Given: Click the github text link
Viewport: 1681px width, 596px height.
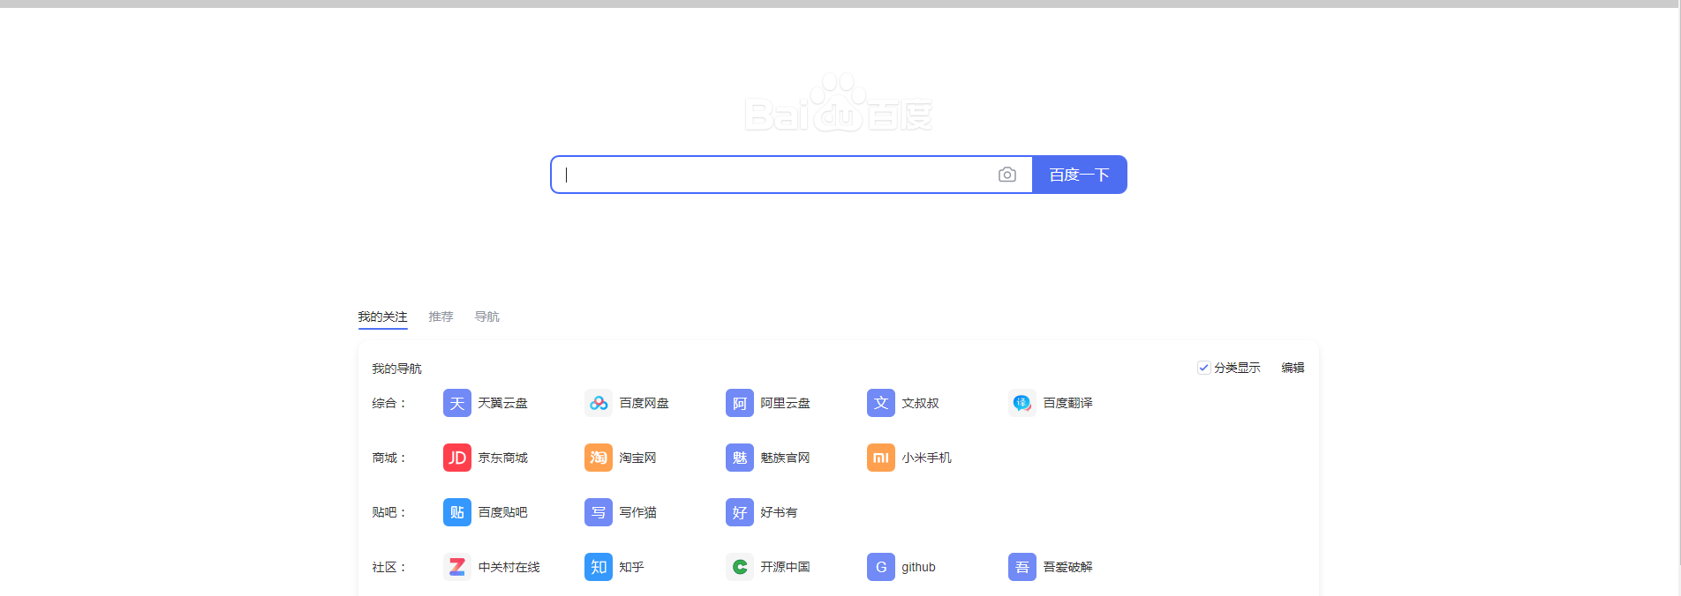Looking at the screenshot, I should point(918,567).
